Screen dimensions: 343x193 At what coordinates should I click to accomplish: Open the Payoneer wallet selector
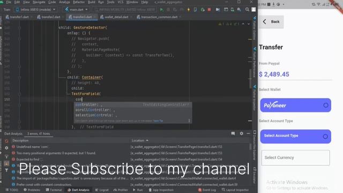295,105
